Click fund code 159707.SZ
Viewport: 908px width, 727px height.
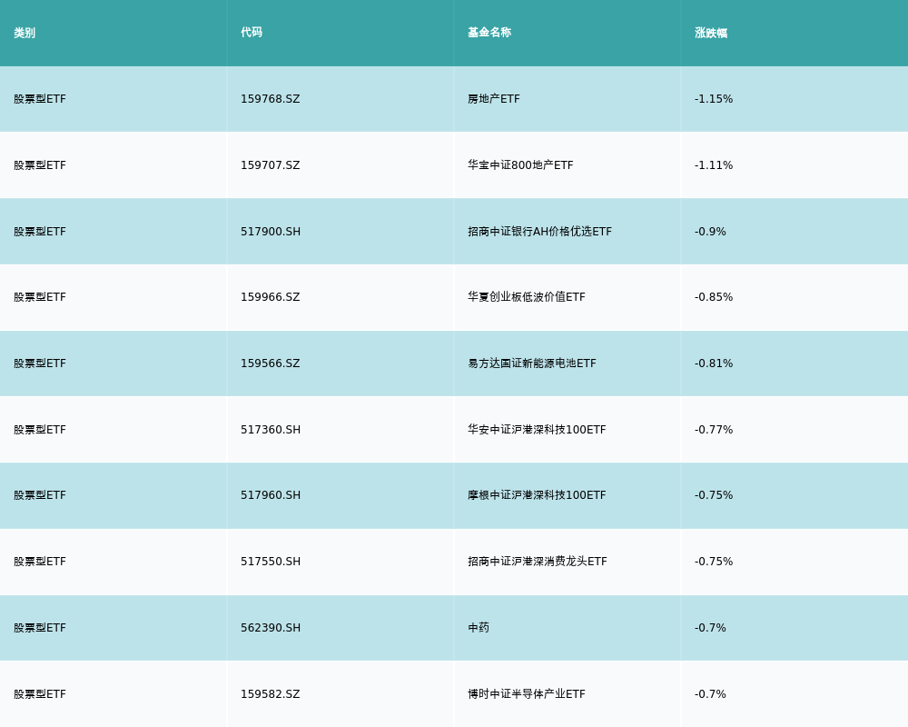[x=270, y=165]
